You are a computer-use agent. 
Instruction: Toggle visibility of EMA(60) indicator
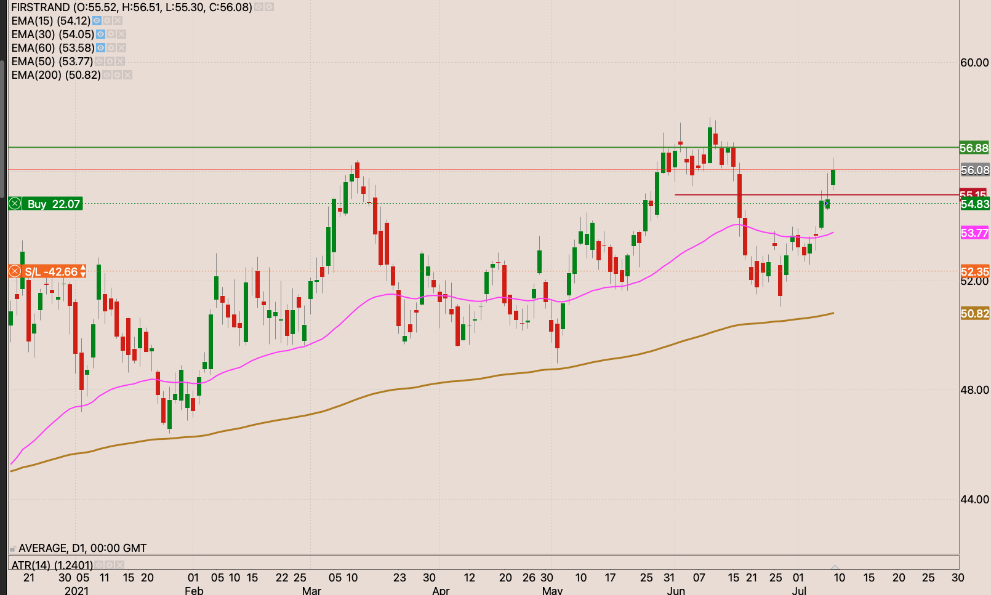[100, 48]
